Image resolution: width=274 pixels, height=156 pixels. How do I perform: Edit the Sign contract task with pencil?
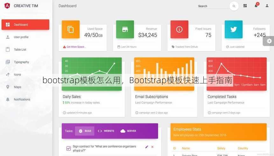click(147, 147)
